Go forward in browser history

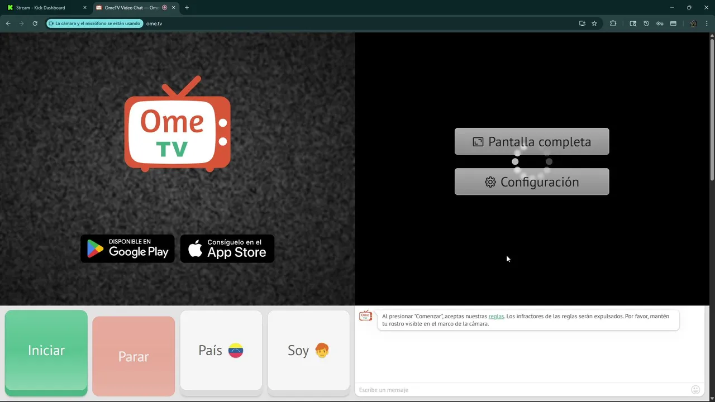tap(21, 23)
